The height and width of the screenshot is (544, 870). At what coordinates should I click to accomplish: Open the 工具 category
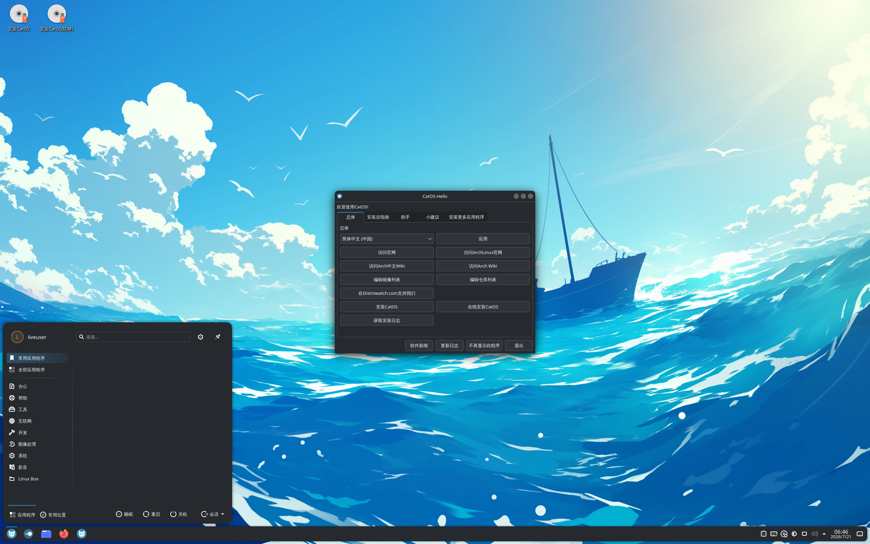pos(37,409)
